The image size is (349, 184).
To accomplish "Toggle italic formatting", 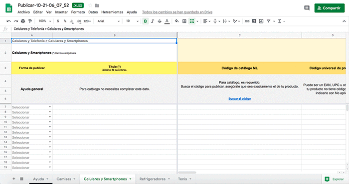I will click(x=153, y=21).
